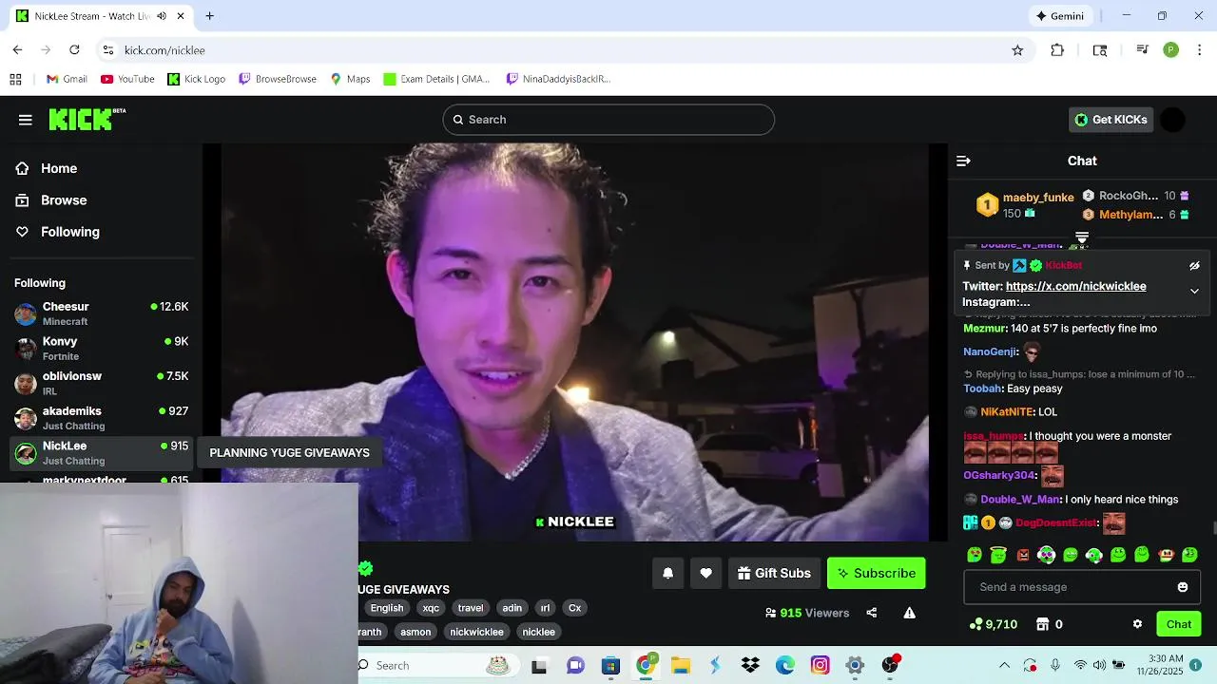Open Dropbox from the taskbar
This screenshot has height=684, width=1217.
coord(750,665)
